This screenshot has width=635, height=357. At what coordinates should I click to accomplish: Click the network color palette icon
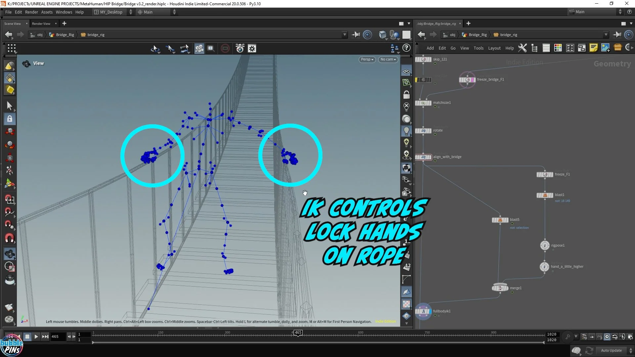(558, 48)
